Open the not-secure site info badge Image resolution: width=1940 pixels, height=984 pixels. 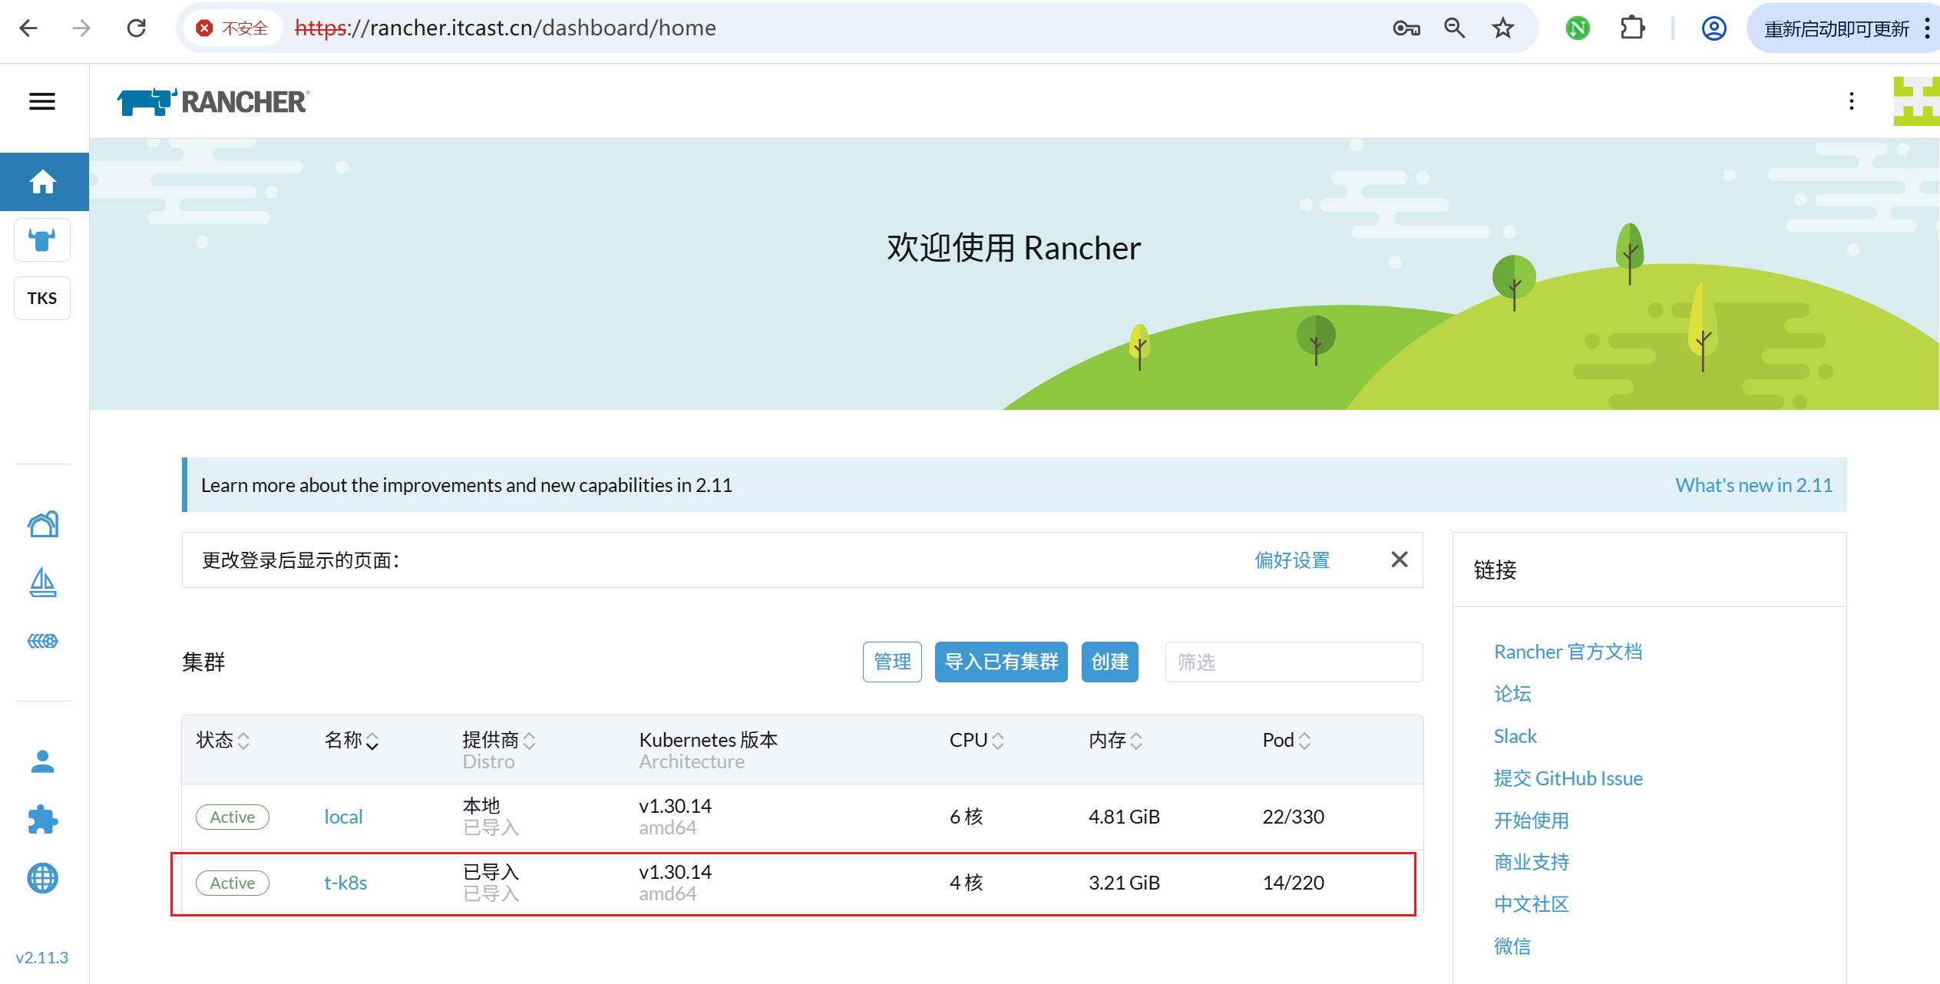232,28
